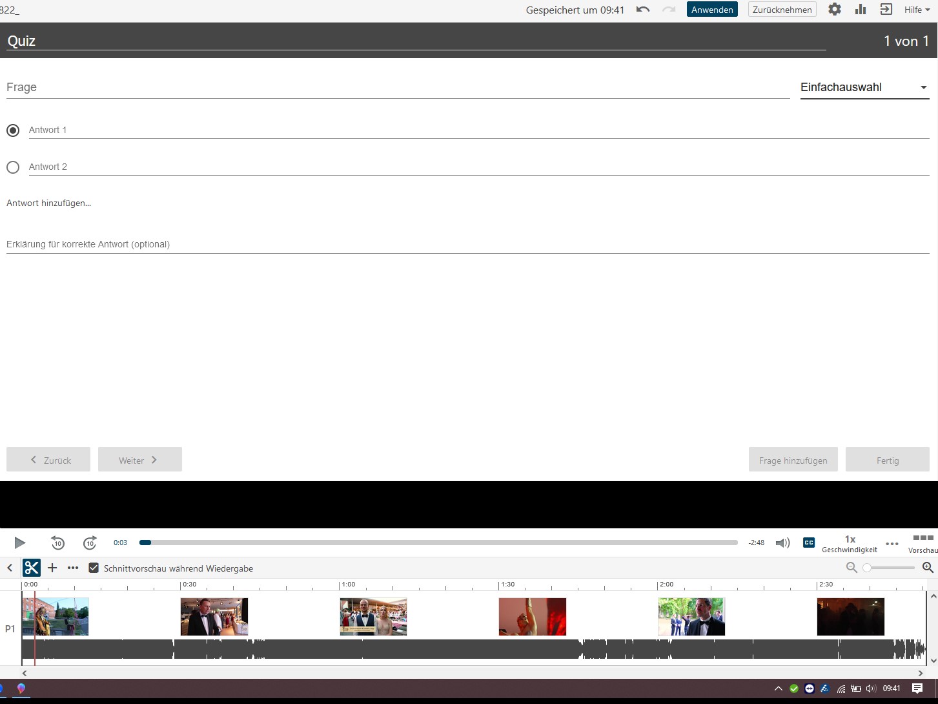The image size is (938, 704).
Task: Click the export arrow icon
Action: click(886, 10)
